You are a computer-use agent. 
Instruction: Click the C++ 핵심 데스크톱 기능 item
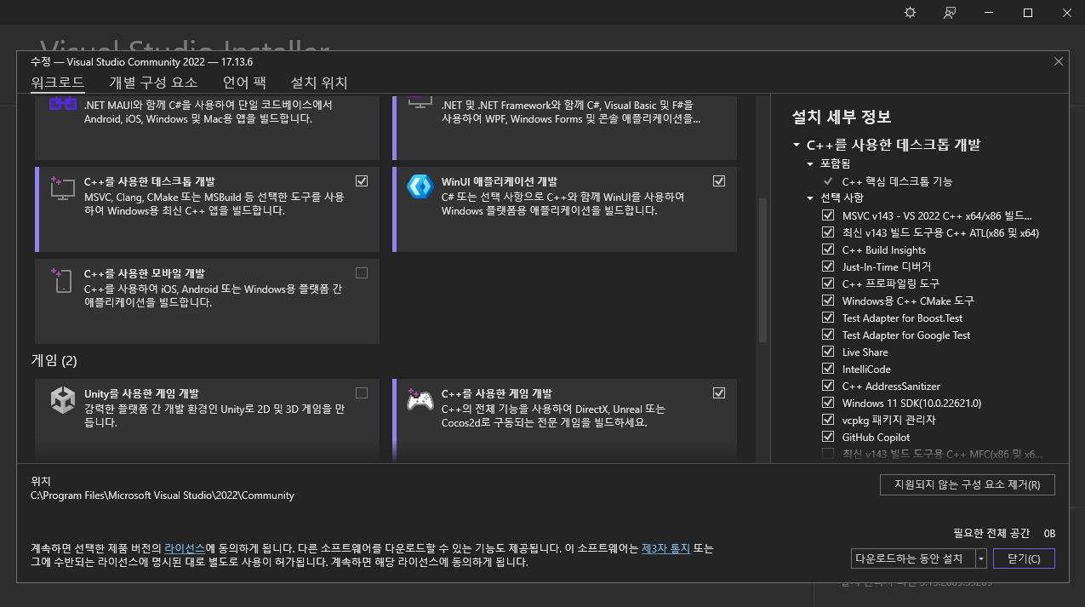coord(897,181)
